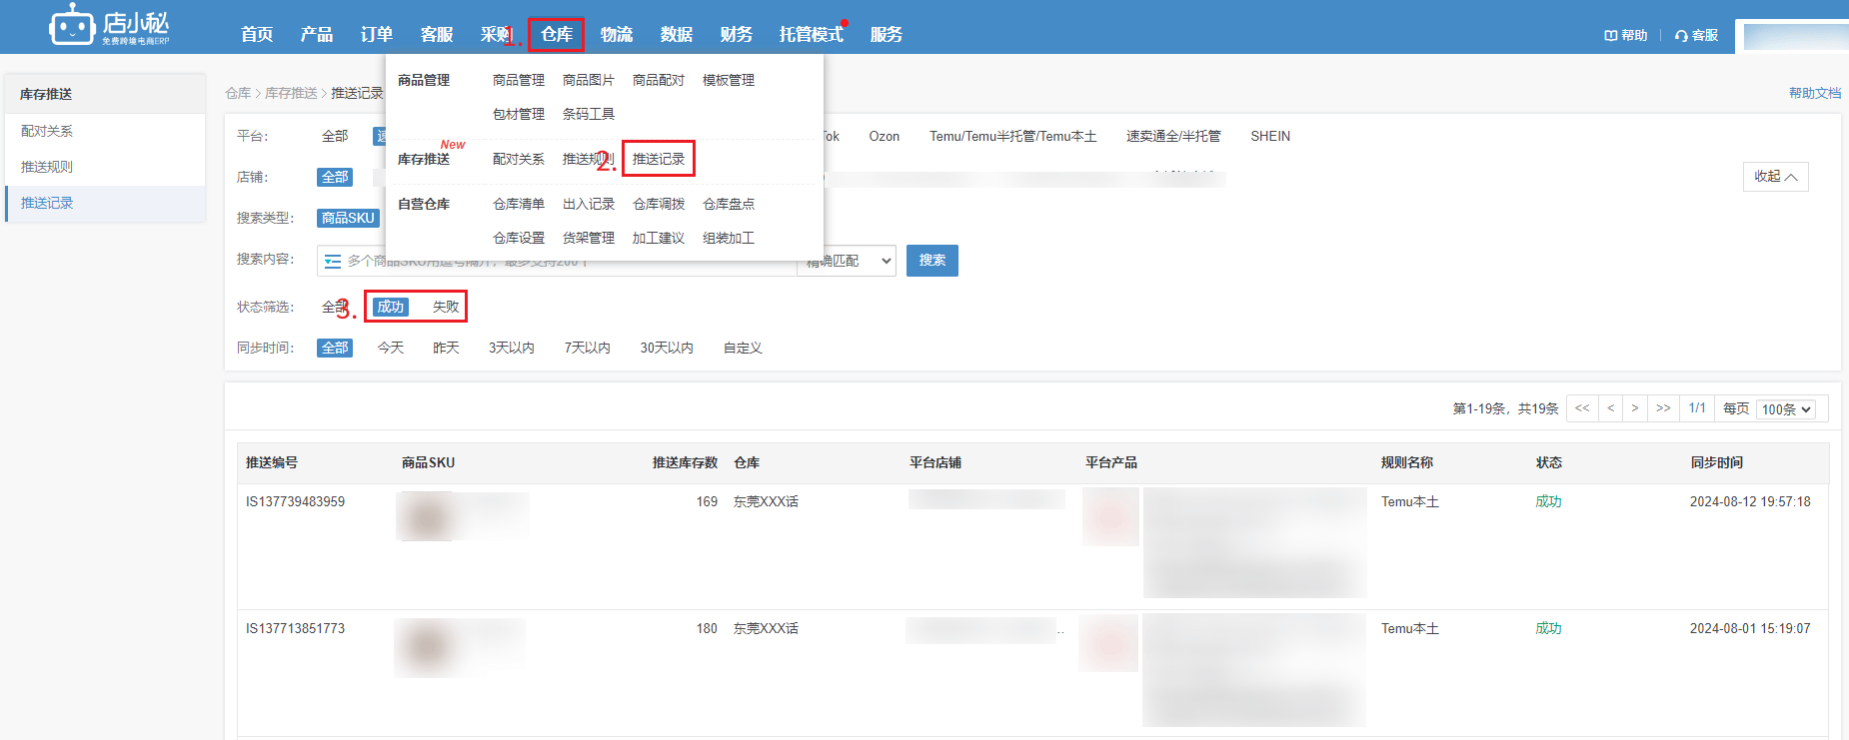Select 条码工具 in dropdown menu
Image resolution: width=1849 pixels, height=740 pixels.
coord(589,114)
